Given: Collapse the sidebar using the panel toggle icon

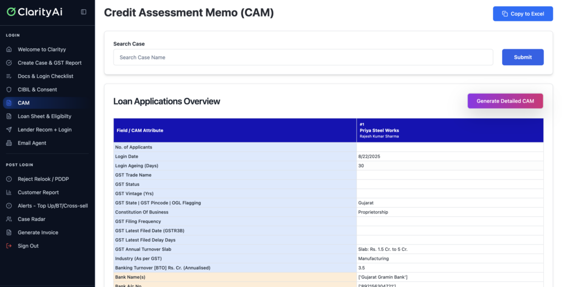Looking at the screenshot, I should click(83, 12).
